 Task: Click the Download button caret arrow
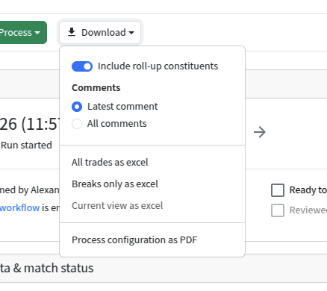coord(131,33)
